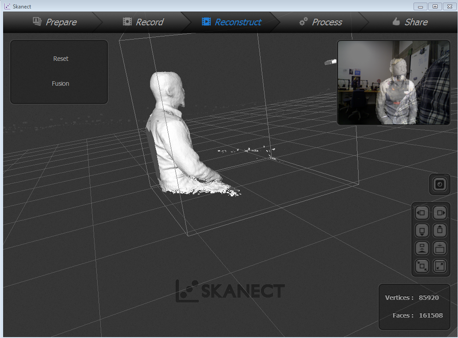Open the Share tab
Image resolution: width=458 pixels, height=338 pixels.
(x=410, y=22)
